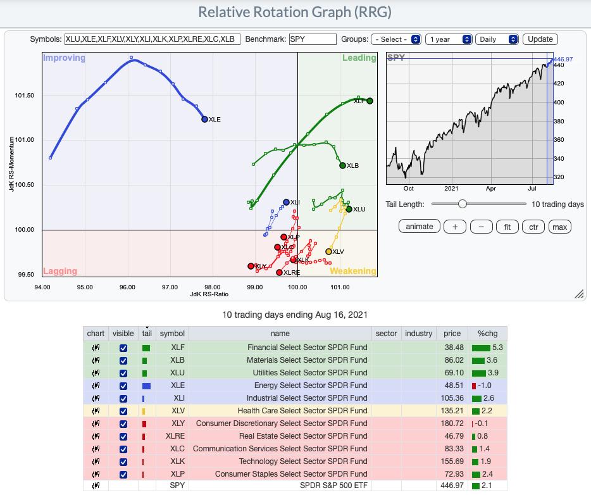Click the Update button
The image size is (591, 495).
click(540, 39)
